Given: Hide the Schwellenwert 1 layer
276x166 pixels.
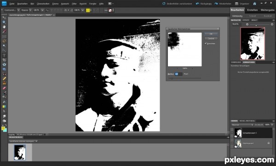Looking at the screenshot, I should pyautogui.click(x=232, y=133).
